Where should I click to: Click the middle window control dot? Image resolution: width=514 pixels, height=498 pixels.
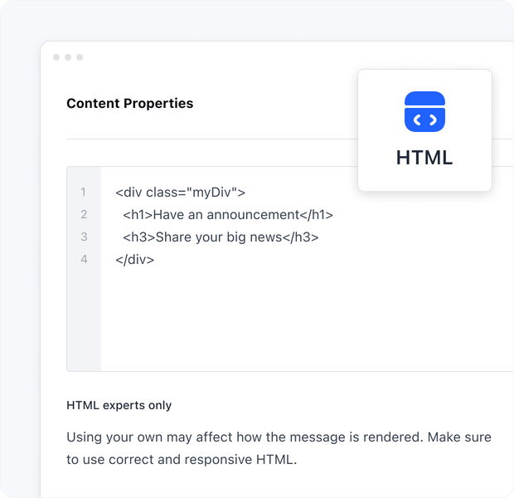click(68, 57)
